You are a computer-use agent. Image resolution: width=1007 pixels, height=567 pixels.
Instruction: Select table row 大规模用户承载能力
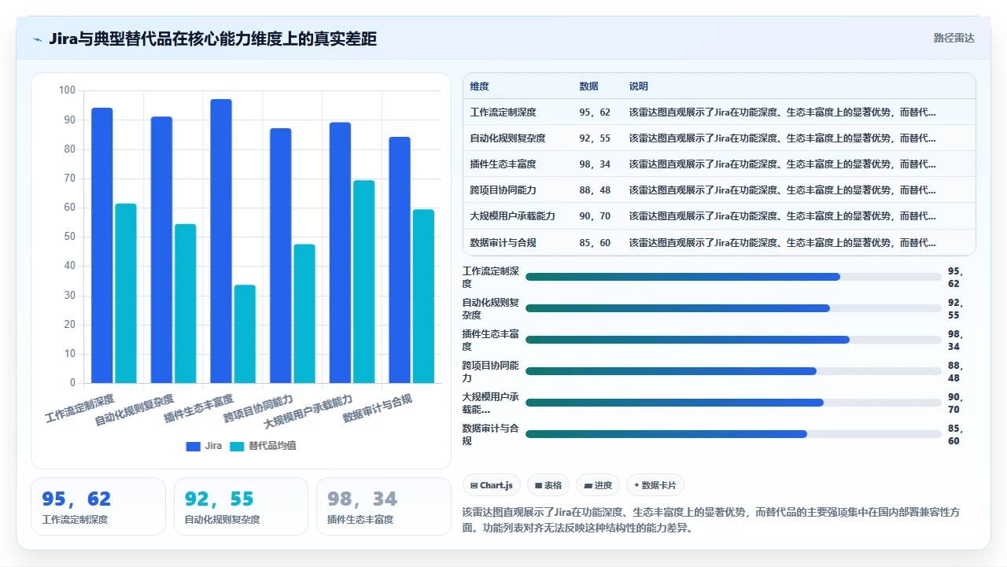click(719, 216)
